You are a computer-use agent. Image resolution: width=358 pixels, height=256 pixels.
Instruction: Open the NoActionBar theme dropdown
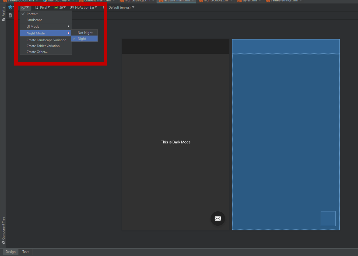click(x=83, y=8)
